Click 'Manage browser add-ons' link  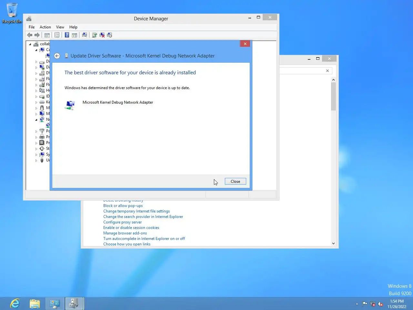coord(125,233)
